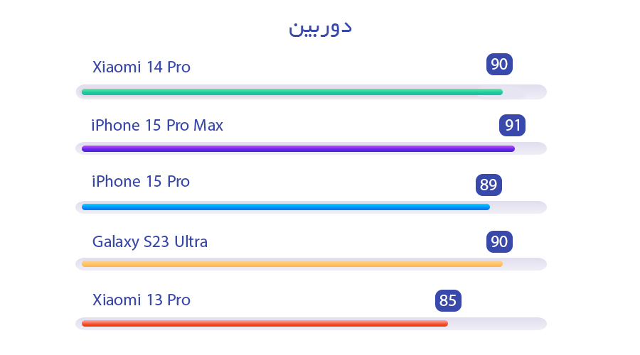
Task: Click the green Xiaomi 14 Pro progress bar
Action: (292, 92)
